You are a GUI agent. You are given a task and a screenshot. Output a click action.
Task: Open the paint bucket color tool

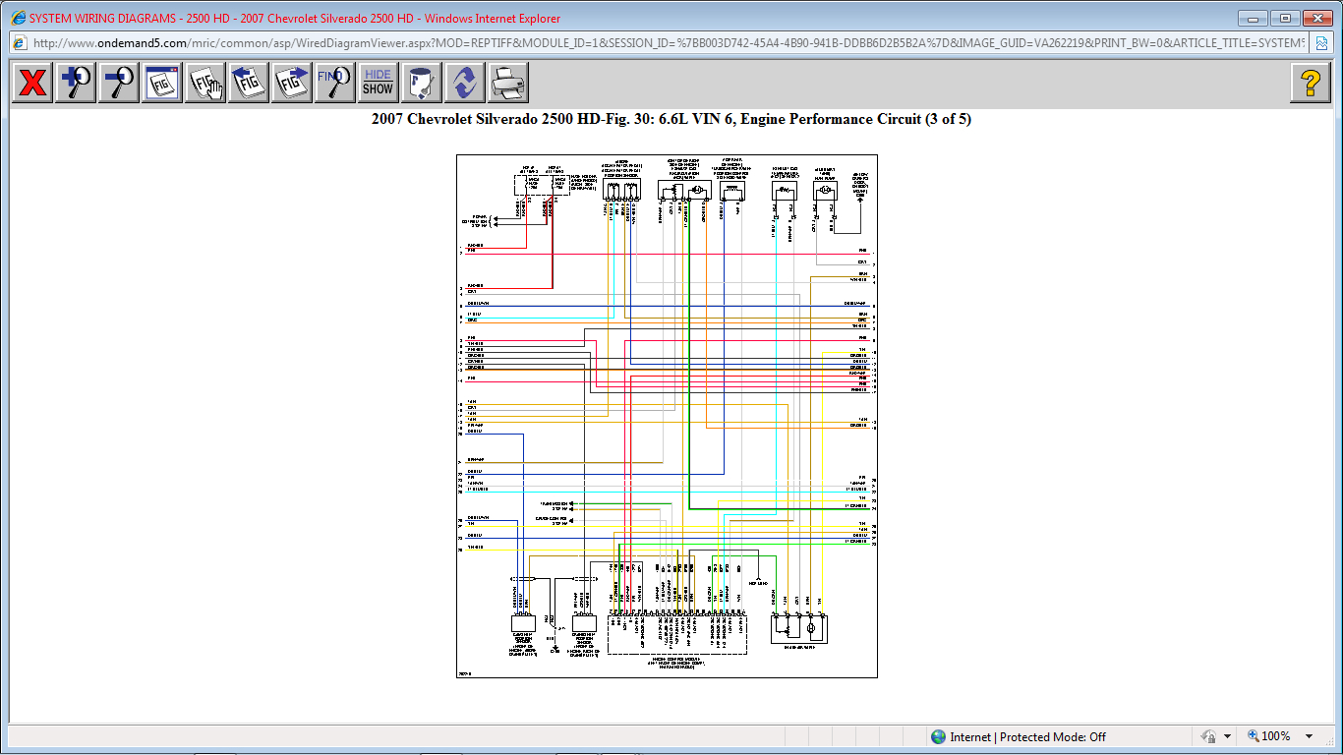point(421,83)
